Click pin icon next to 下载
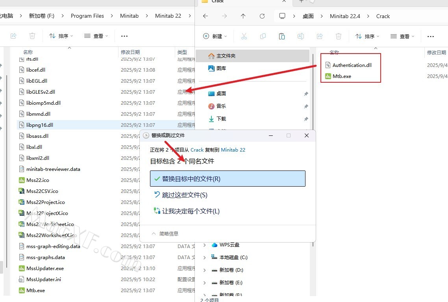This screenshot has height=302, width=448. [306, 119]
